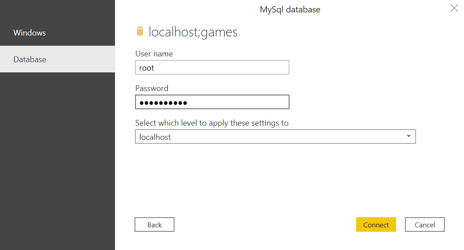Click on the masked password dots
Viewport: 464px width, 250px height.
point(163,103)
